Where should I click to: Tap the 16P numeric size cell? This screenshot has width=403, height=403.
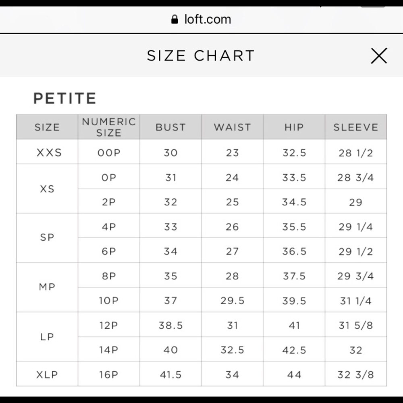[x=109, y=374]
